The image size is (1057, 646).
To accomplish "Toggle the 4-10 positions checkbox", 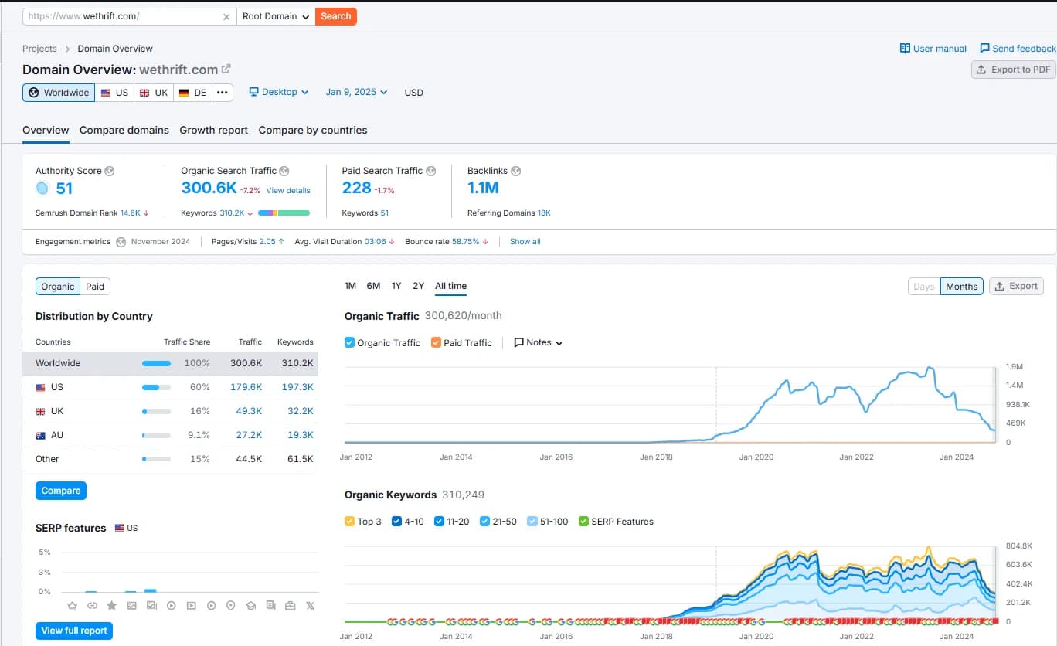I will (x=397, y=522).
